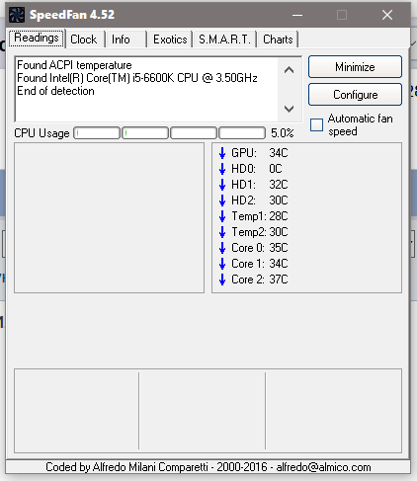Select the GPU: 34C reading
This screenshot has height=481, width=417.
click(x=260, y=153)
